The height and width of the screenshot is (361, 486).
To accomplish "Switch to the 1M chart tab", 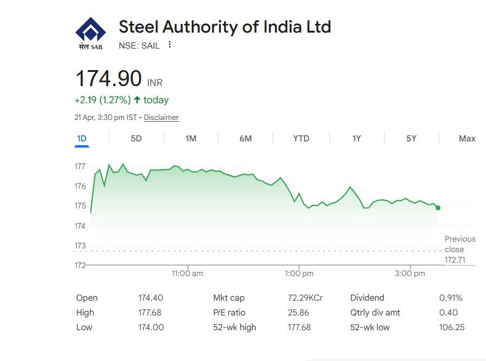I will [191, 138].
